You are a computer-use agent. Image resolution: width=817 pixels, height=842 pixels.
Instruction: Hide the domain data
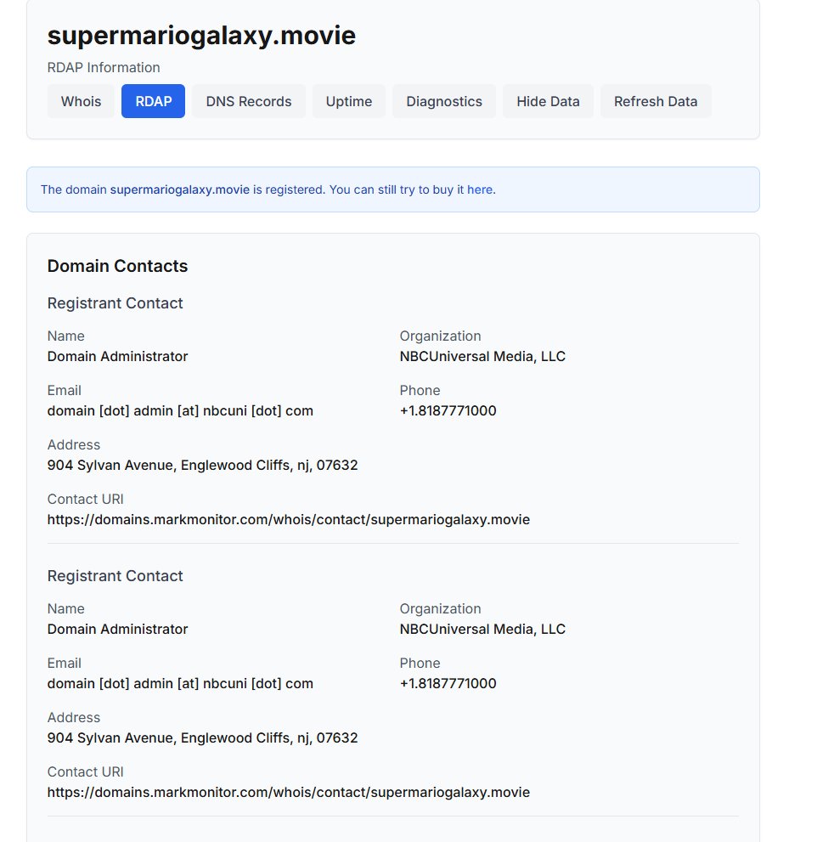pyautogui.click(x=548, y=101)
